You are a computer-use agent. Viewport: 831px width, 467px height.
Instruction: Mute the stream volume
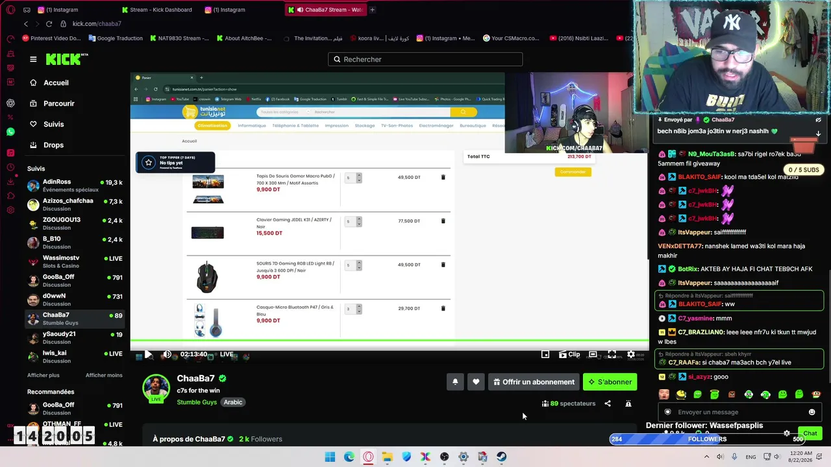167,354
